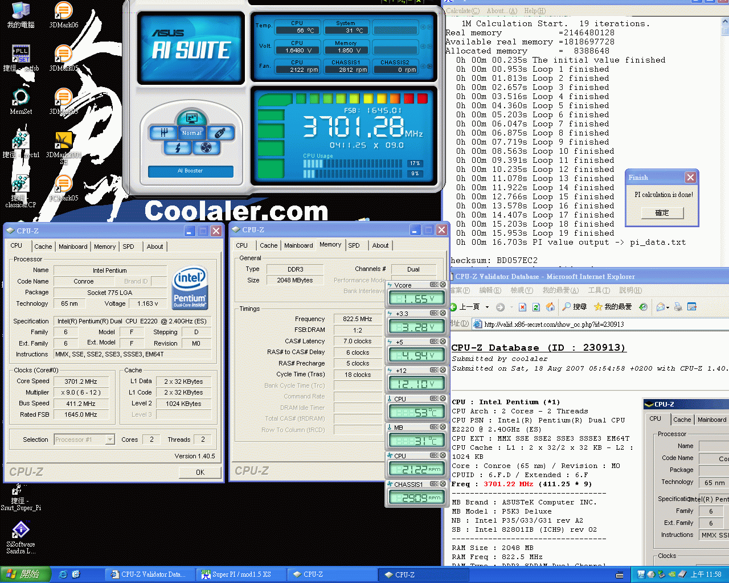Click the Internet Explorer Edit page icon
The width and height of the screenshot is (729, 583).
pos(692,307)
